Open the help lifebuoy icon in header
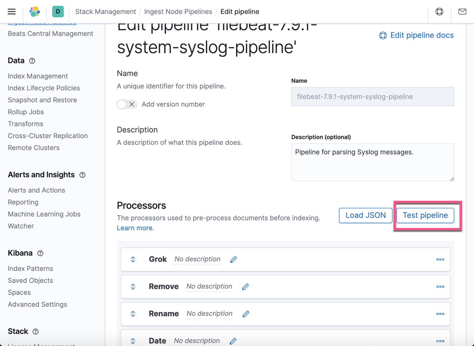Screen dimensions: 474x346 tap(439, 11)
